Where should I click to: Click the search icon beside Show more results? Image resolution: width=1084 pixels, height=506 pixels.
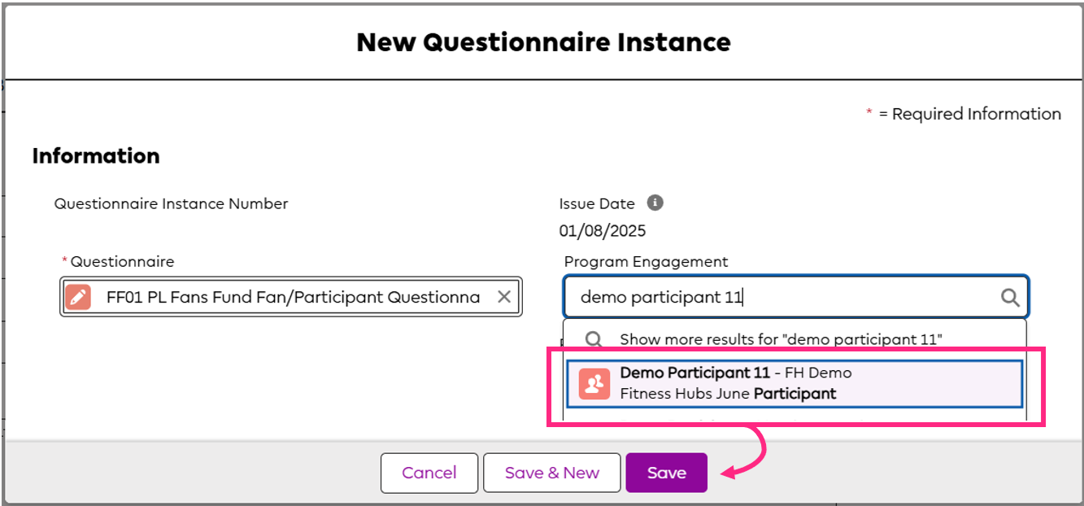[594, 339]
